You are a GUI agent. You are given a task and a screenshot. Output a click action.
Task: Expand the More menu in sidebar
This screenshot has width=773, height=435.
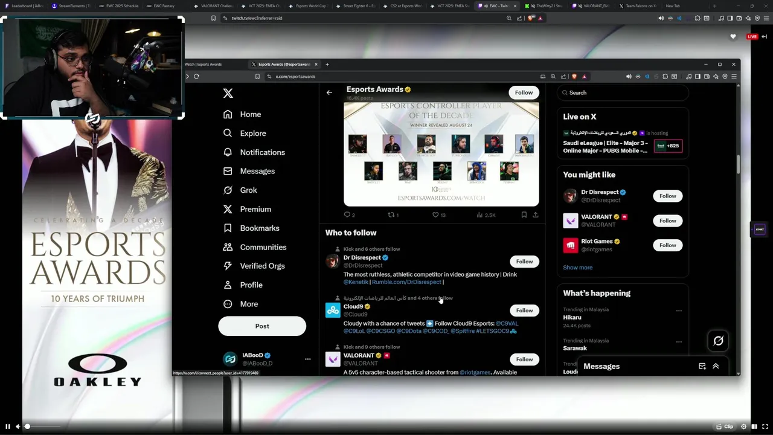pos(240,304)
